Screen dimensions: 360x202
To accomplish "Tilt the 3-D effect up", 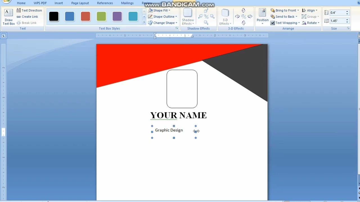I will (244, 11).
